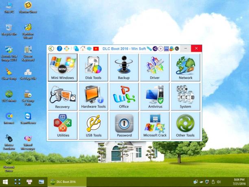The image size is (249, 187).
Task: Click the blue chat bubble icon
Action: [89, 48]
